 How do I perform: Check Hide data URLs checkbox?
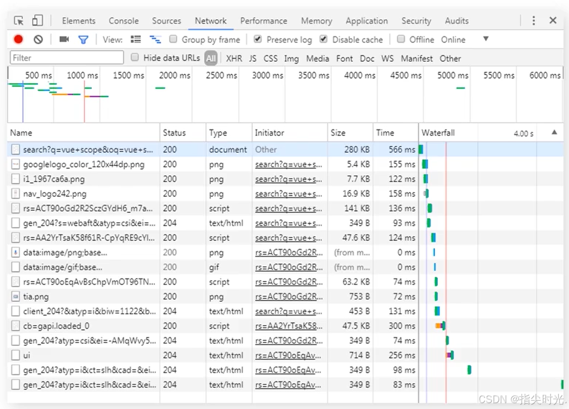[134, 57]
